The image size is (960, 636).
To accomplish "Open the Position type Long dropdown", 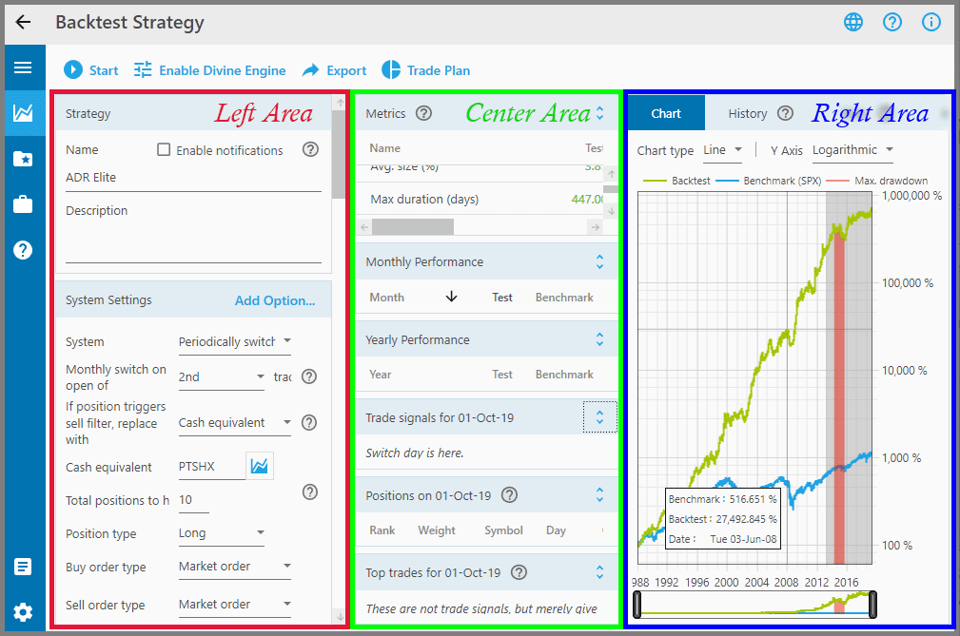I will (x=222, y=533).
